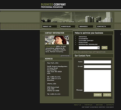Image resolution: width=121 pixels, height=110 pixels.
Task: Click the Message text area
Action: (x=97, y=81)
